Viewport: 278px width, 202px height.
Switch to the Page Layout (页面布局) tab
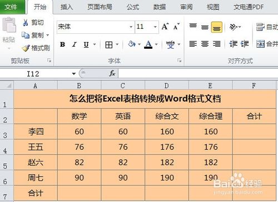pos(100,7)
